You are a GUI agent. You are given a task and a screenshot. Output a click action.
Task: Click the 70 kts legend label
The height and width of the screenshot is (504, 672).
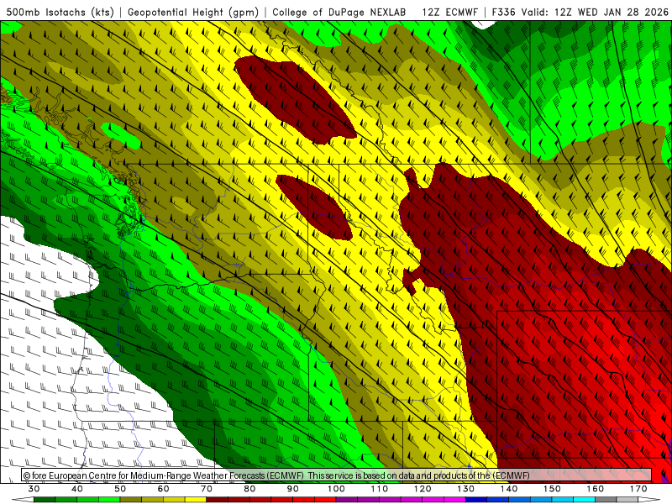pyautogui.click(x=207, y=489)
